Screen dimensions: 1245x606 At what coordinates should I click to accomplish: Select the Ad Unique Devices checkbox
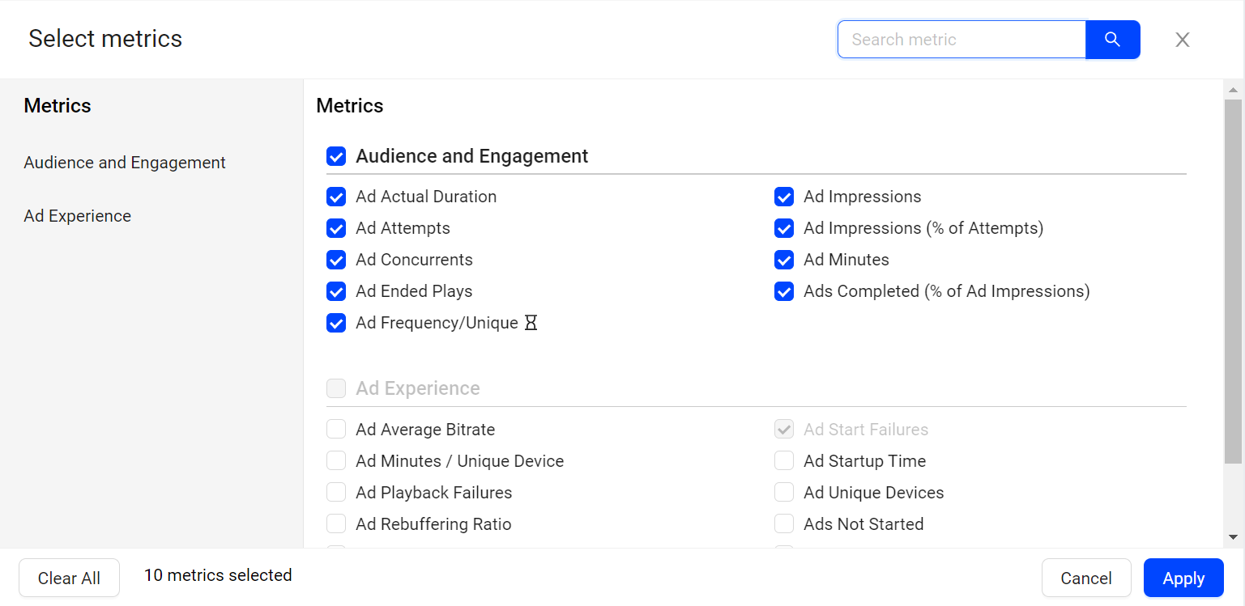pyautogui.click(x=783, y=493)
